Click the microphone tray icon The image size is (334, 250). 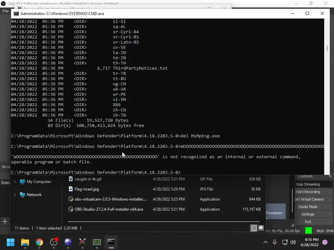275,242
